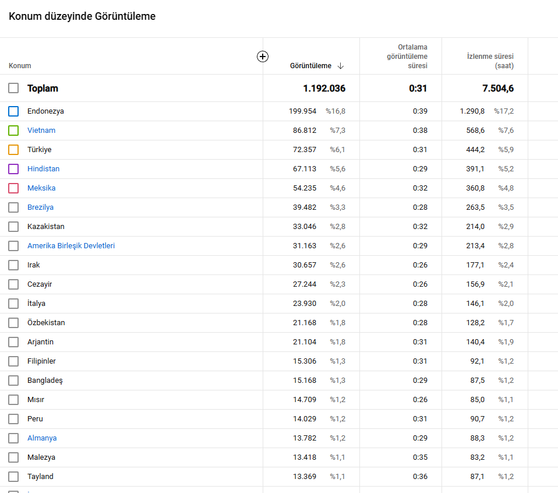Viewport: 558px width, 493px height.
Task: Toggle the green Vietnam checkbox
Action: pyautogui.click(x=13, y=131)
